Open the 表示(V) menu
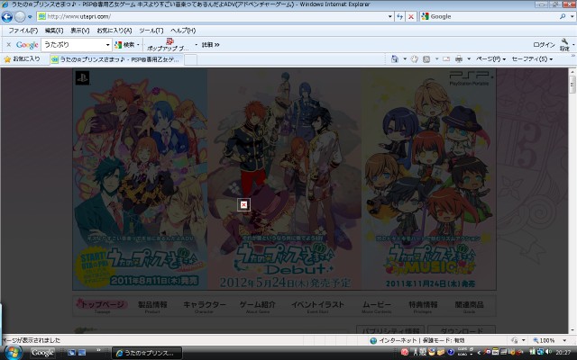 coord(80,31)
